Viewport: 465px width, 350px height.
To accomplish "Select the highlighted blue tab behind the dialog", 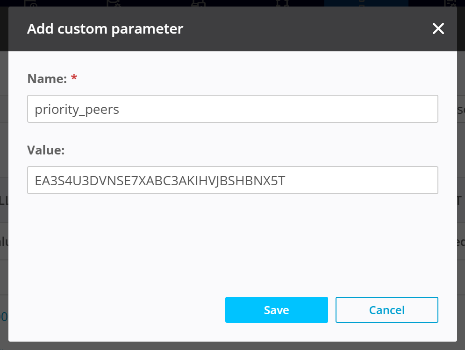I will click(x=366, y=3).
